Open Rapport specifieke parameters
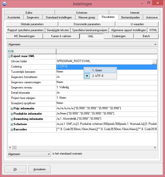 pyautogui.click(x=25, y=30)
